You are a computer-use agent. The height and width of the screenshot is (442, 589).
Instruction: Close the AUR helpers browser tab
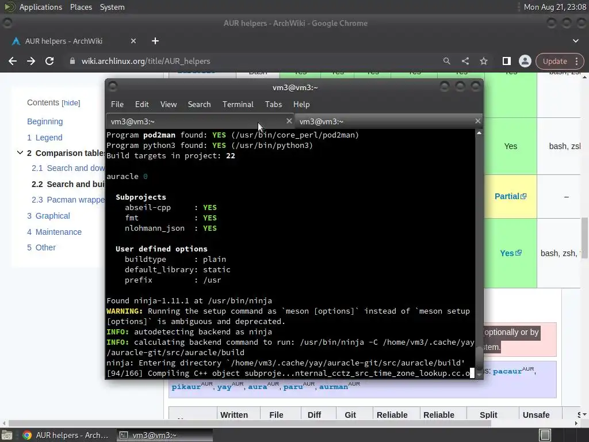pyautogui.click(x=133, y=41)
